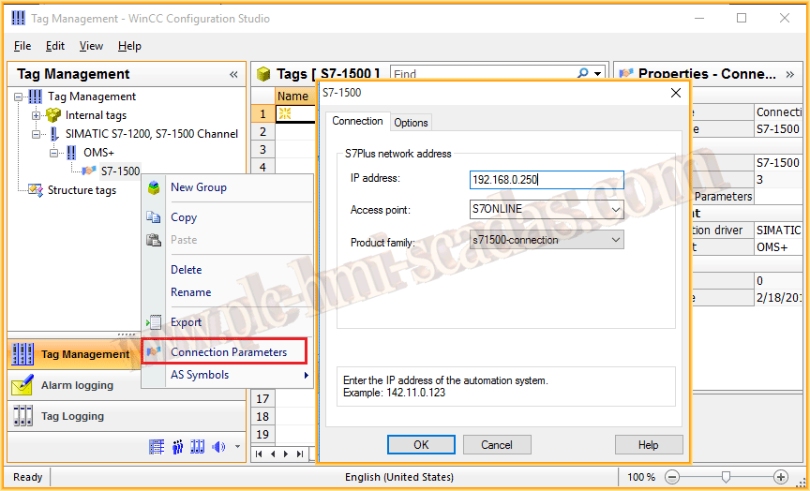The image size is (810, 491).
Task: Open the Product family dropdown
Action: (615, 240)
